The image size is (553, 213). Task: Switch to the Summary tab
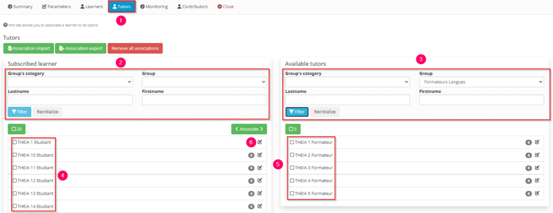pyautogui.click(x=20, y=6)
